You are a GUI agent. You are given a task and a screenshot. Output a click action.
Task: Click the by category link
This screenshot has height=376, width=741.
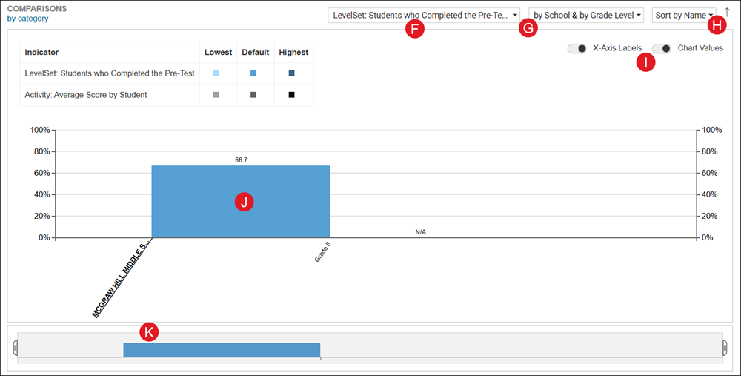click(x=27, y=19)
